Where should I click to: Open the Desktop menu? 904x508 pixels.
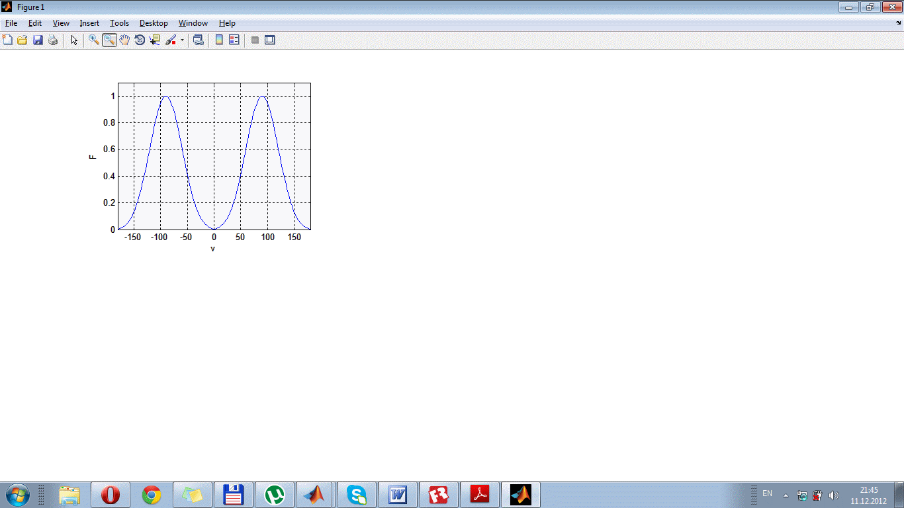(154, 23)
